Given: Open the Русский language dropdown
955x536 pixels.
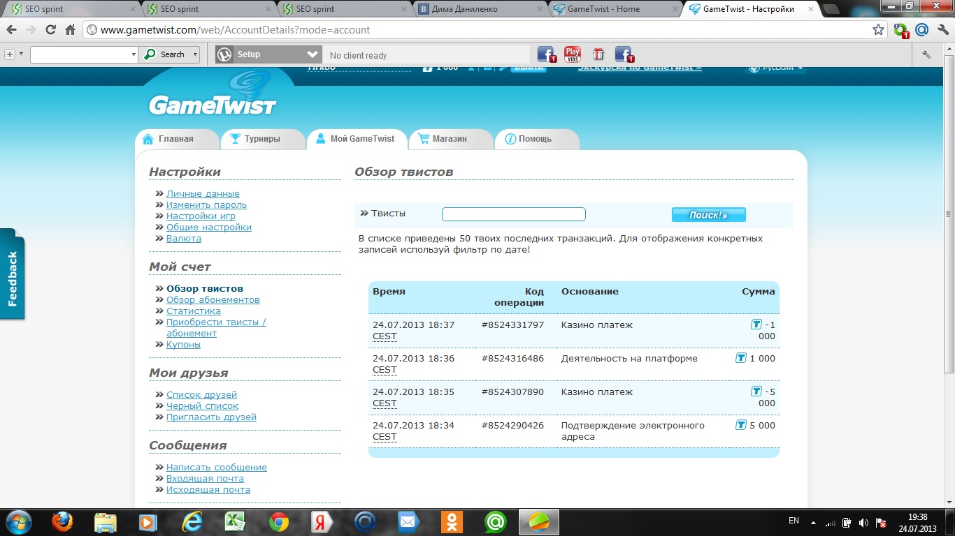Looking at the screenshot, I should (777, 68).
